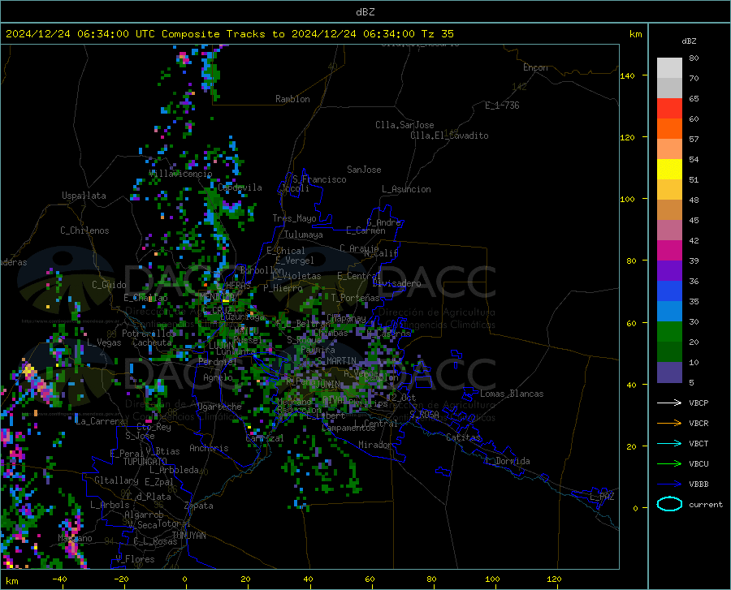Click the cyan VBCT arrow icon
Viewport: 731px width, 590px height.
pos(669,443)
